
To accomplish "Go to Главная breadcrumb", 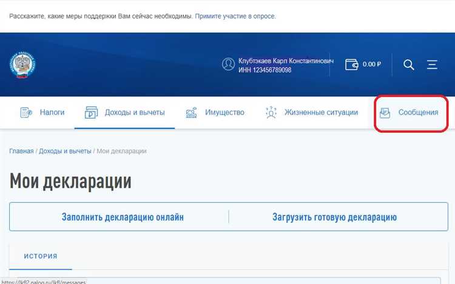I will pyautogui.click(x=21, y=151).
